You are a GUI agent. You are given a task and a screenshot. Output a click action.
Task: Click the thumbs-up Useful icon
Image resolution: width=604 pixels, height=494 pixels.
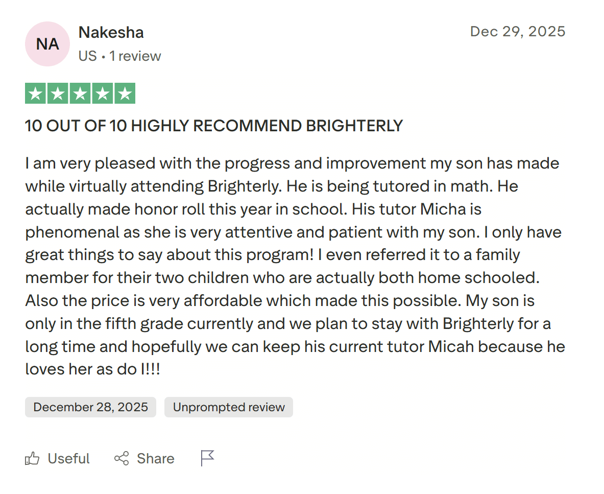[32, 458]
